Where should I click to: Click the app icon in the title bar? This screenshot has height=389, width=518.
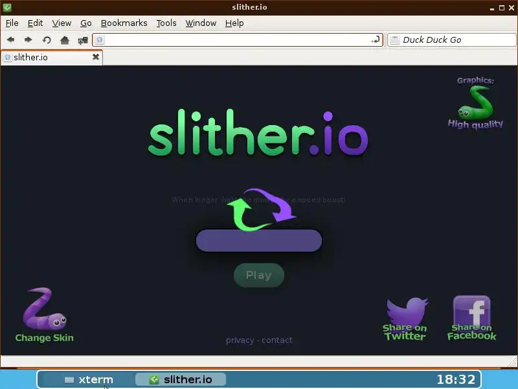[x=7, y=7]
